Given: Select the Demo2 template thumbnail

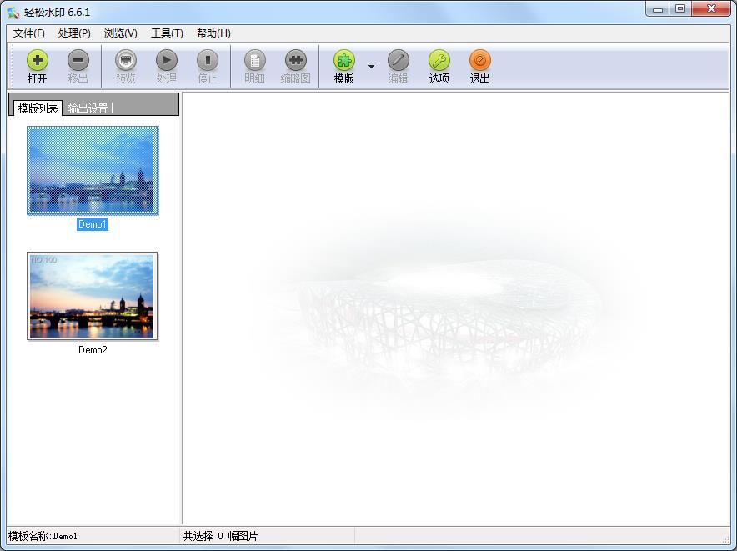Looking at the screenshot, I should tap(92, 296).
